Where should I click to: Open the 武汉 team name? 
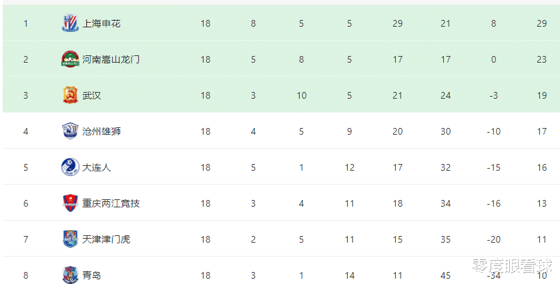coord(92,95)
